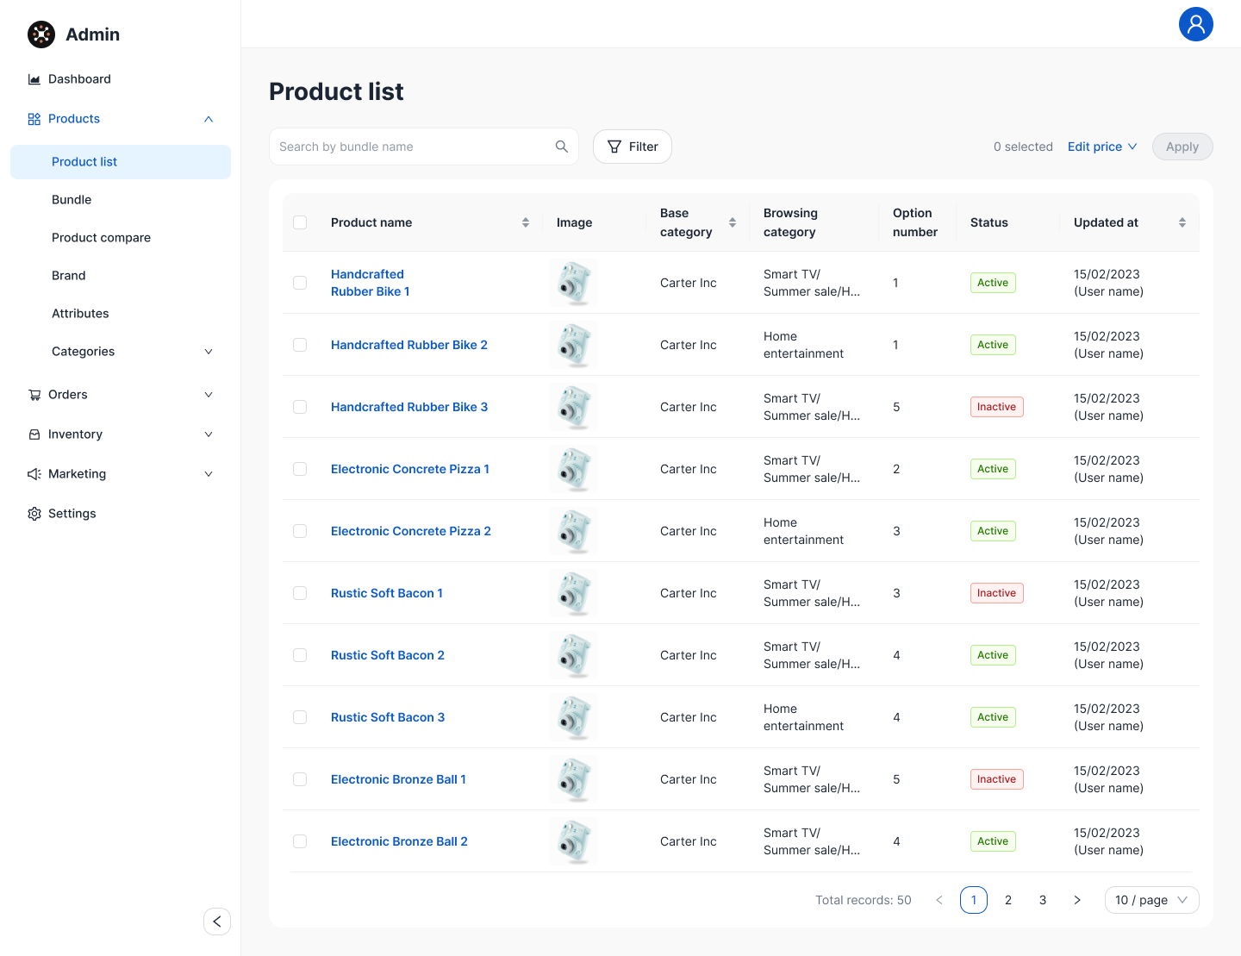1241x956 pixels.
Task: Expand the Marketing menu chevron
Action: [x=209, y=474]
